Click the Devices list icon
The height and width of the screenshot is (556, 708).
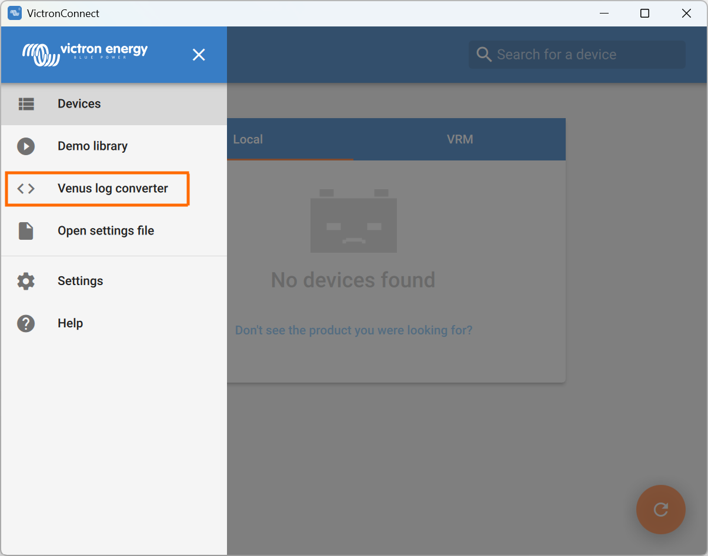pos(26,104)
